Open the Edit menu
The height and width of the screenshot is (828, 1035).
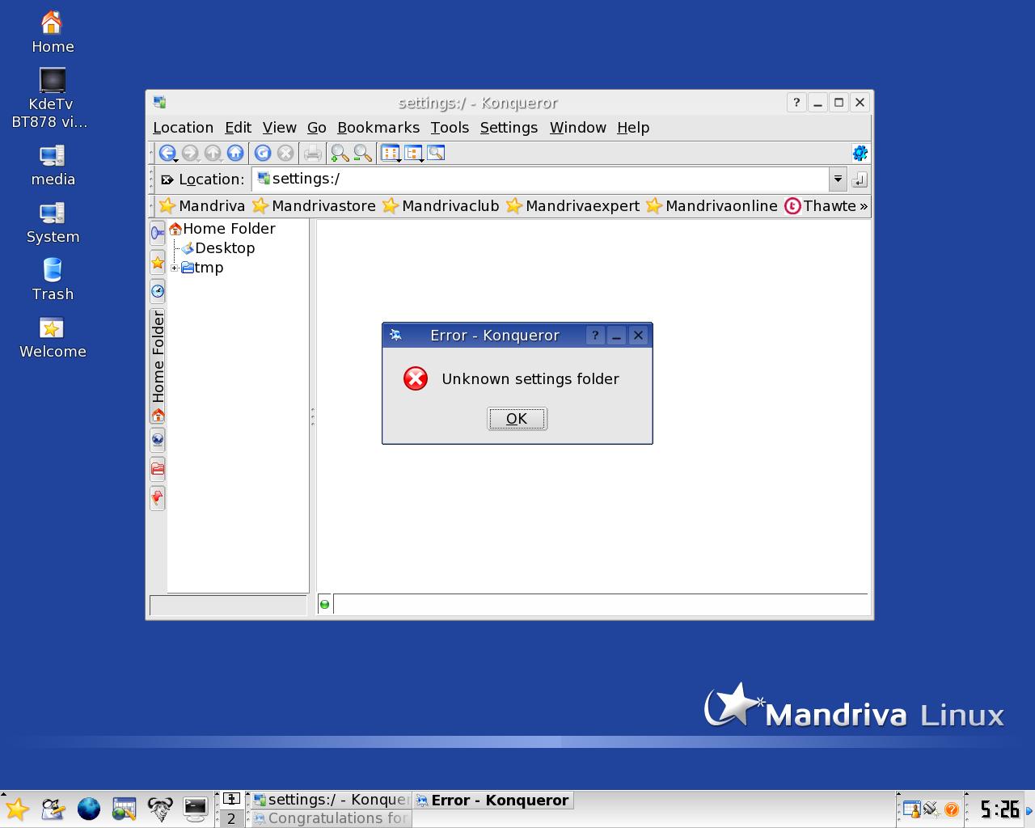[x=238, y=128]
